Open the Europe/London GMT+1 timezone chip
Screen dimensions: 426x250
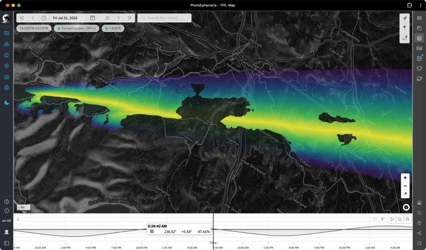pyautogui.click(x=76, y=28)
